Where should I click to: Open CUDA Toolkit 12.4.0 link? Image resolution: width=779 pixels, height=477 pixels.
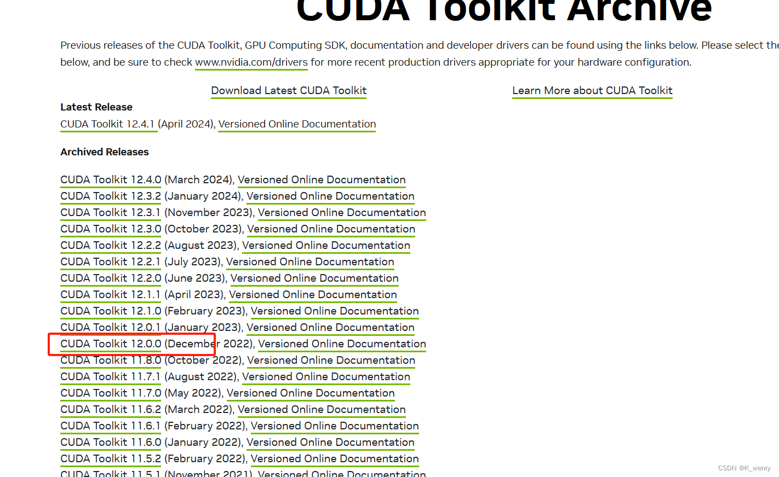point(111,180)
